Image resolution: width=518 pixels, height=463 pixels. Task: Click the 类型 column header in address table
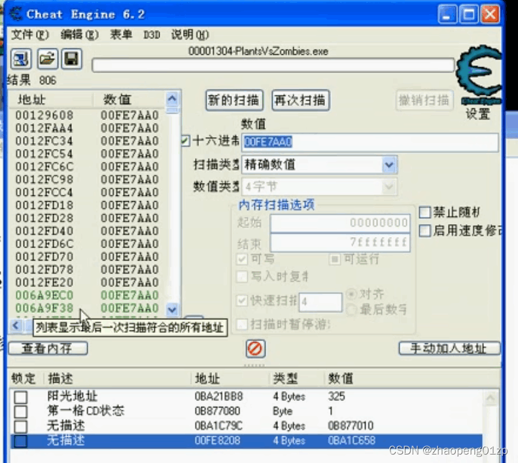(285, 379)
